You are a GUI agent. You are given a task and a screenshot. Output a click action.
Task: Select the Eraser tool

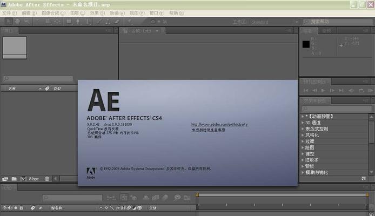(117, 22)
